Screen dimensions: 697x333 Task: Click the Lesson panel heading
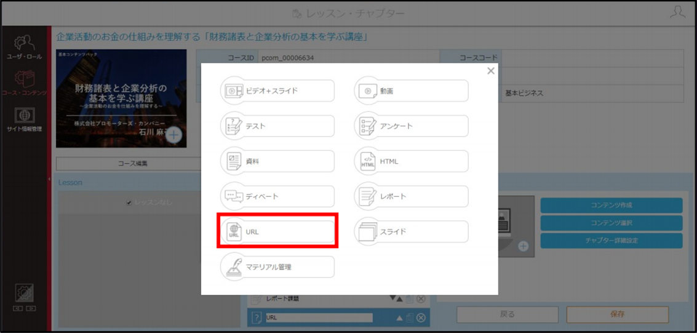(x=70, y=182)
